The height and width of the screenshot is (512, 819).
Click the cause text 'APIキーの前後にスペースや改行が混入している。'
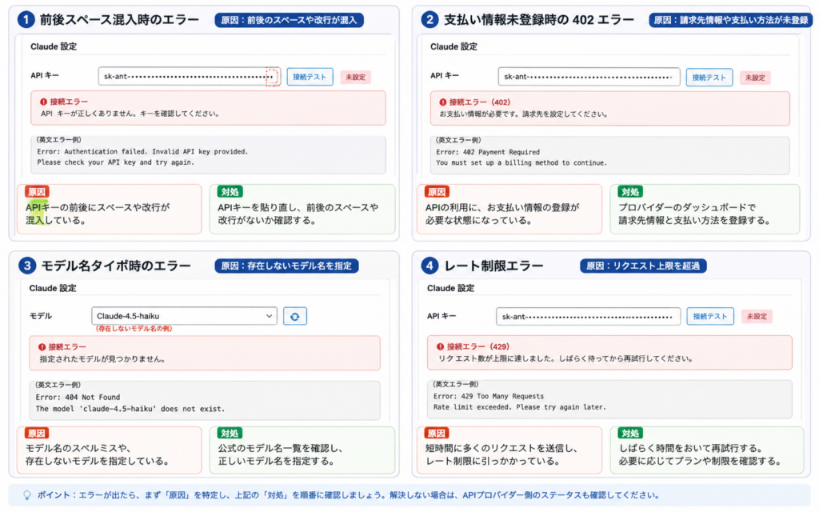tap(98, 214)
